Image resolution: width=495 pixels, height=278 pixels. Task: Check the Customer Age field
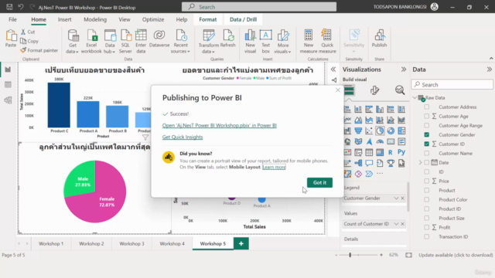pos(426,116)
